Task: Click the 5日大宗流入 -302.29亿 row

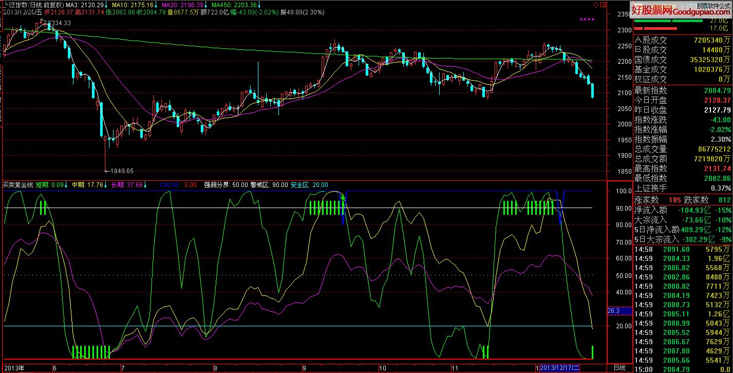Action: click(x=683, y=239)
